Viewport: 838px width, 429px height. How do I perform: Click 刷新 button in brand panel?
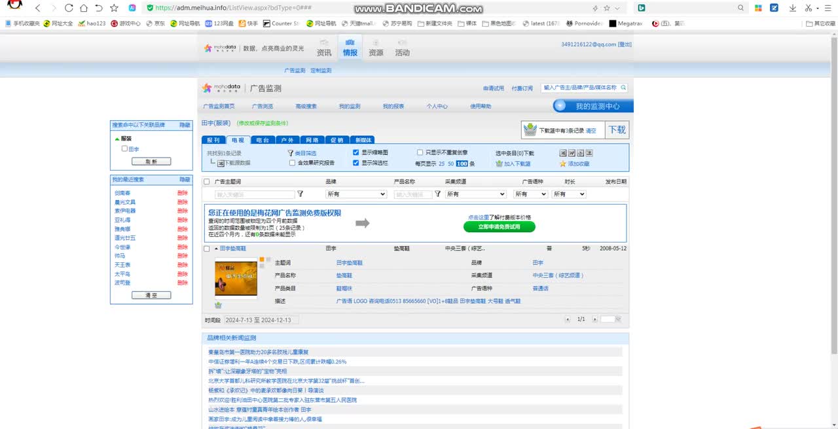[x=151, y=161]
